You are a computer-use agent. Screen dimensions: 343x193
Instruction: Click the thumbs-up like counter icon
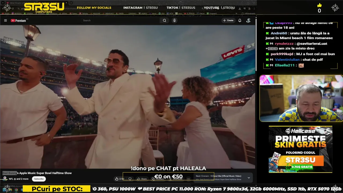pos(319,5)
